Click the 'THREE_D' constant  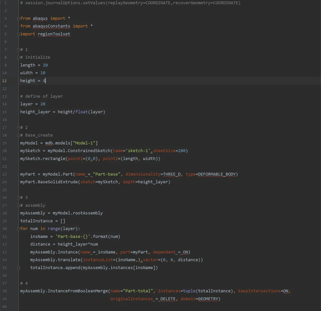click(x=172, y=174)
